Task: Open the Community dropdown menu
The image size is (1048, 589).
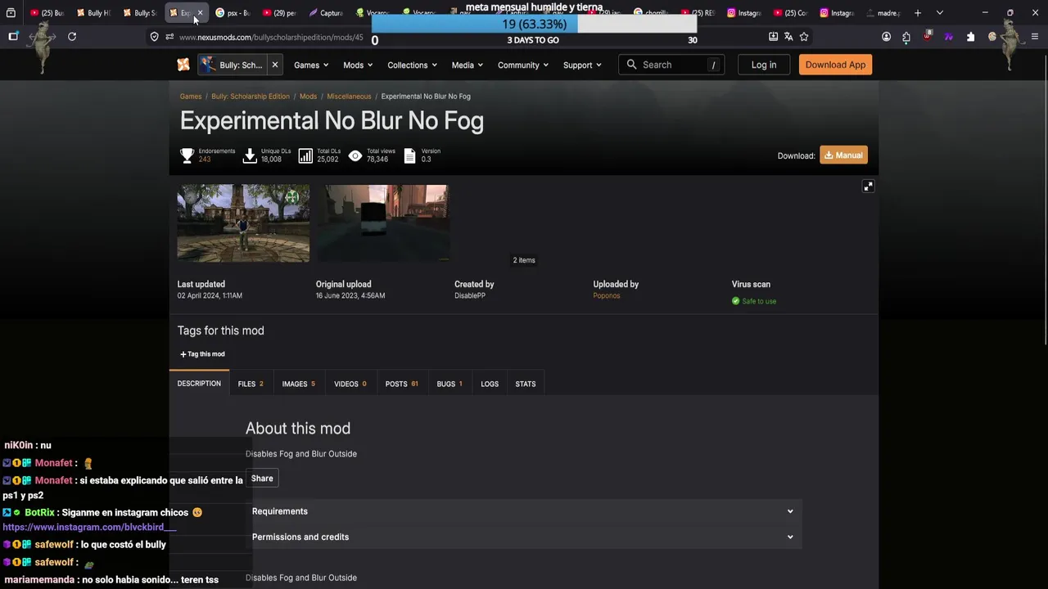Action: click(522, 65)
